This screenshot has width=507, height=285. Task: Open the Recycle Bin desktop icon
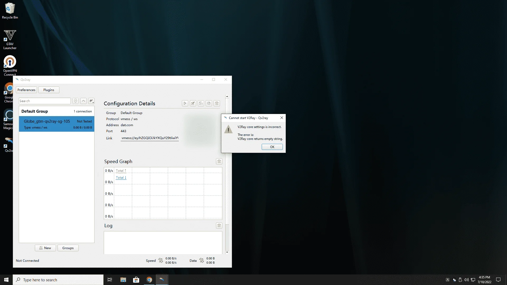click(x=10, y=11)
